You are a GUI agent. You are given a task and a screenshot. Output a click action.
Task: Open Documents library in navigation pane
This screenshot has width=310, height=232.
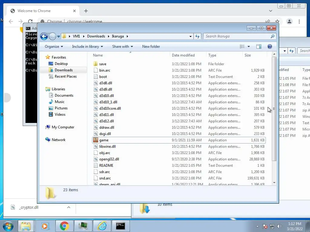coord(64,95)
